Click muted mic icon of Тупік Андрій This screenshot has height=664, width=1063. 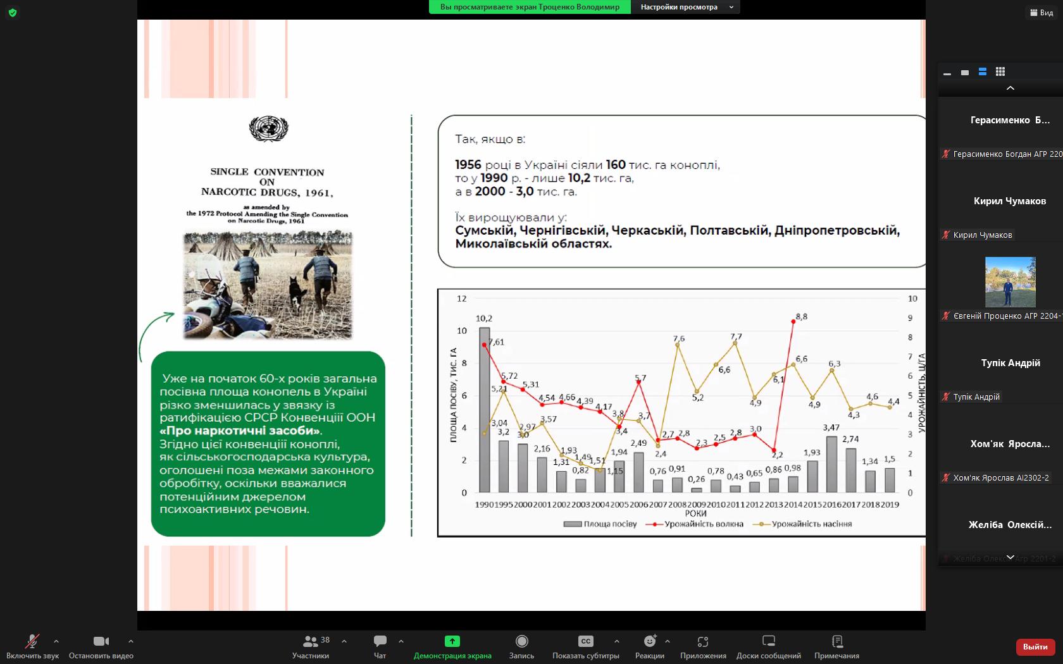[947, 397]
